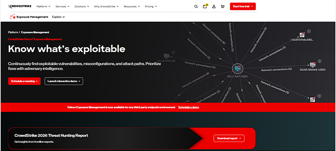The image size is (336, 151).
Task: Click the Exposure Management product icon
Action: pos(12,17)
